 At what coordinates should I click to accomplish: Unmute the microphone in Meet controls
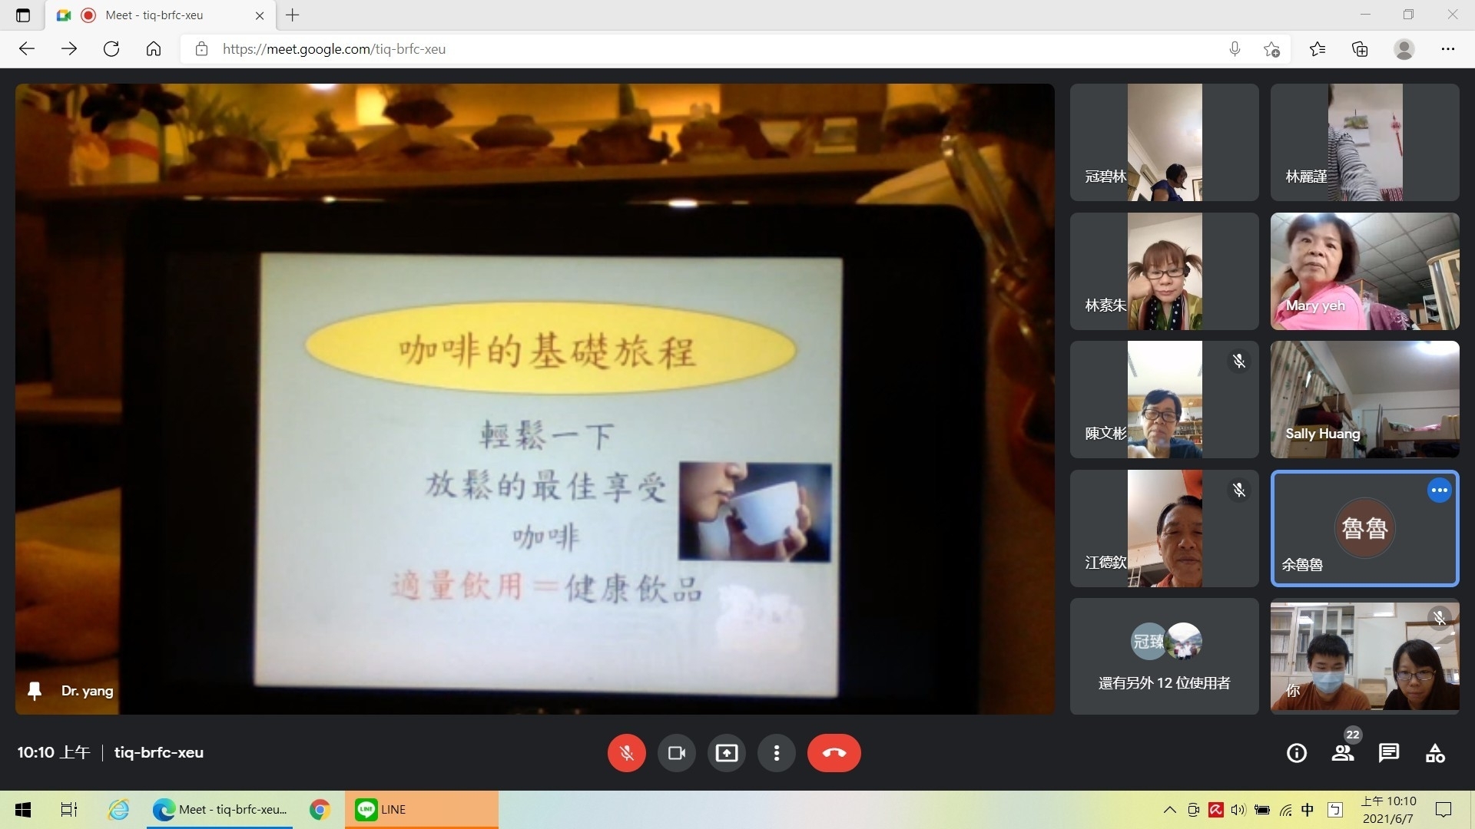click(626, 753)
